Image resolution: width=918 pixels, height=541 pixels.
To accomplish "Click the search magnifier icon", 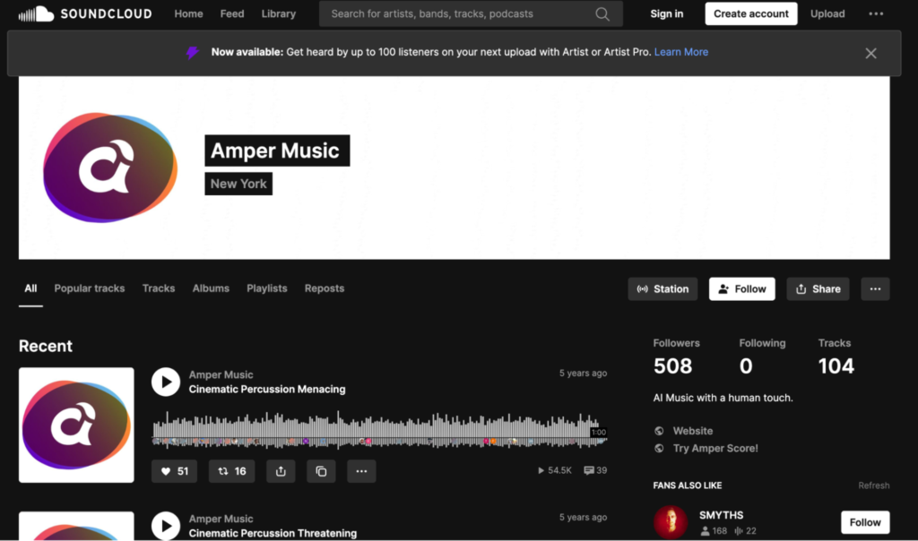I will point(602,14).
